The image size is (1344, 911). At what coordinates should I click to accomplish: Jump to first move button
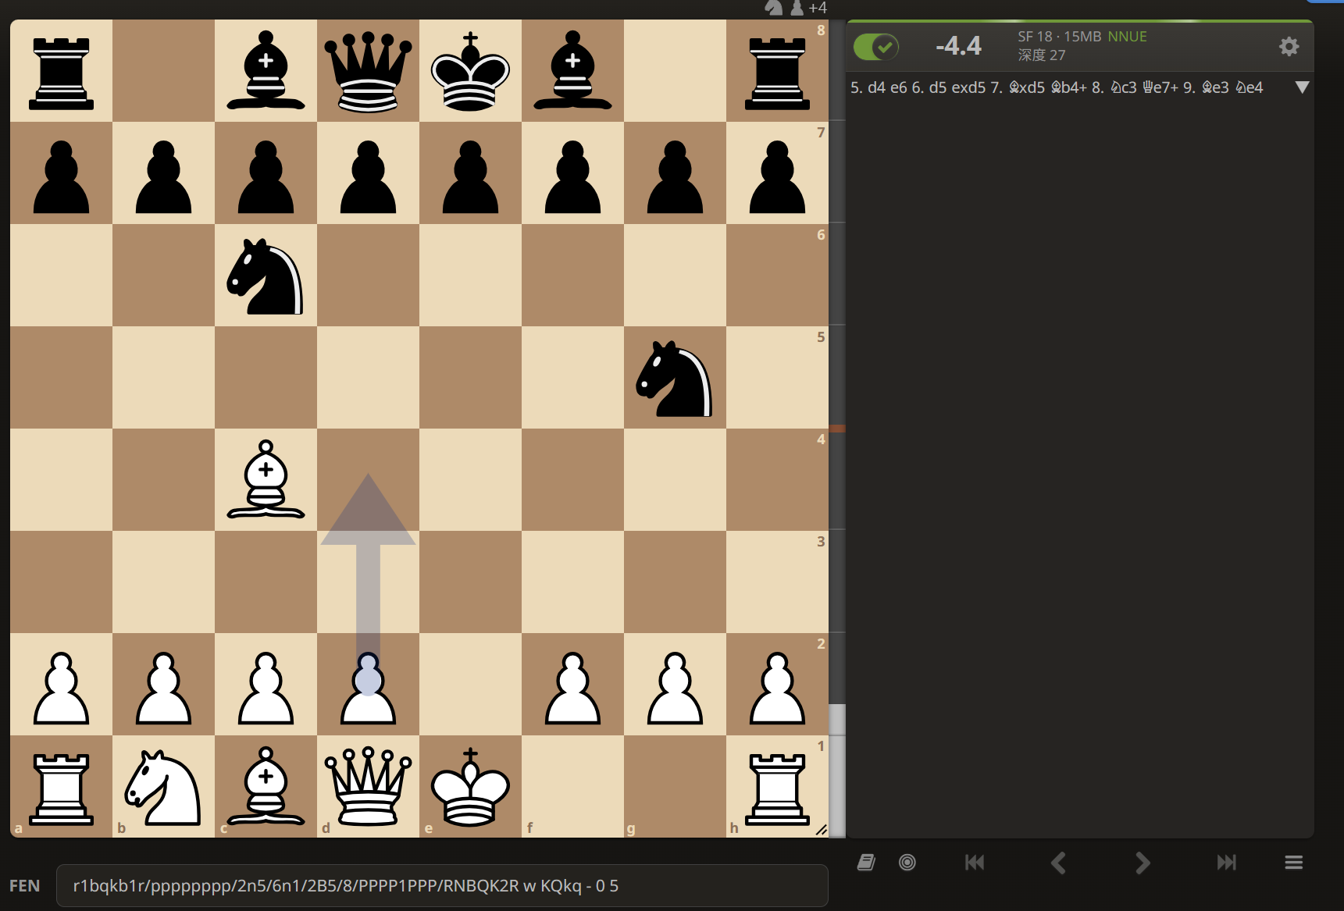click(x=975, y=863)
